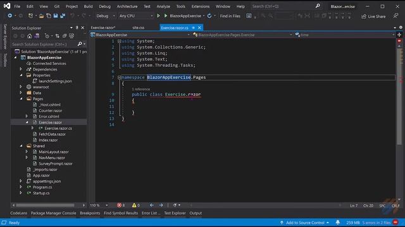Click the Solution Explorer Home icon
Image resolution: width=405 pixels, height=227 pixels.
pyautogui.click(x=30, y=36)
